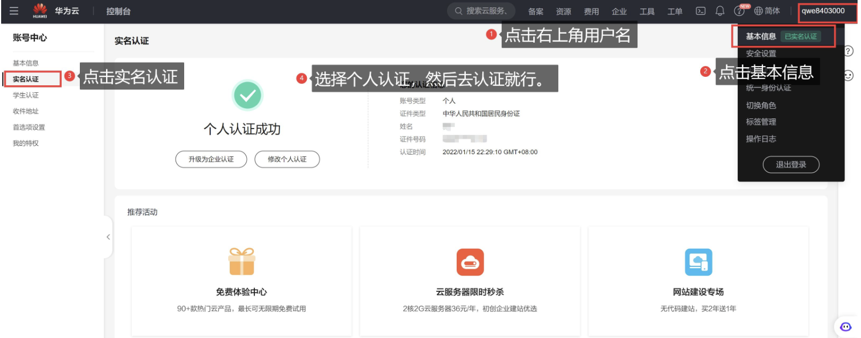Image resolution: width=861 pixels, height=338 pixels.
Task: Click the 华为云 brand name
Action: click(x=67, y=11)
